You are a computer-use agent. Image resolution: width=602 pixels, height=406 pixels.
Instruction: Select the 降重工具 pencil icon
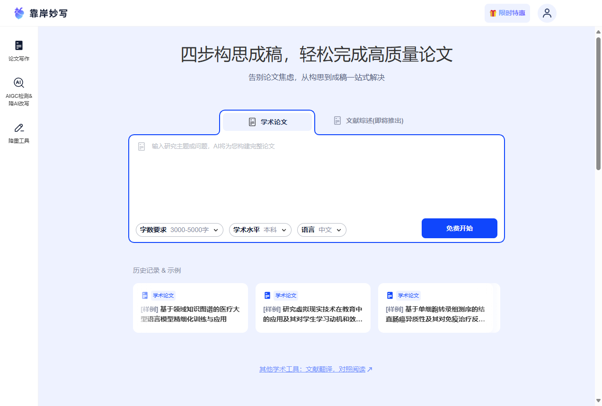19,128
